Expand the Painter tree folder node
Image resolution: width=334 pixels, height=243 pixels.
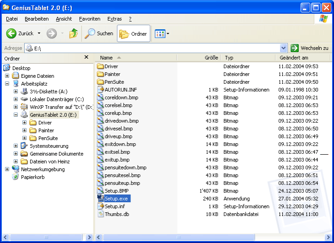(25, 130)
